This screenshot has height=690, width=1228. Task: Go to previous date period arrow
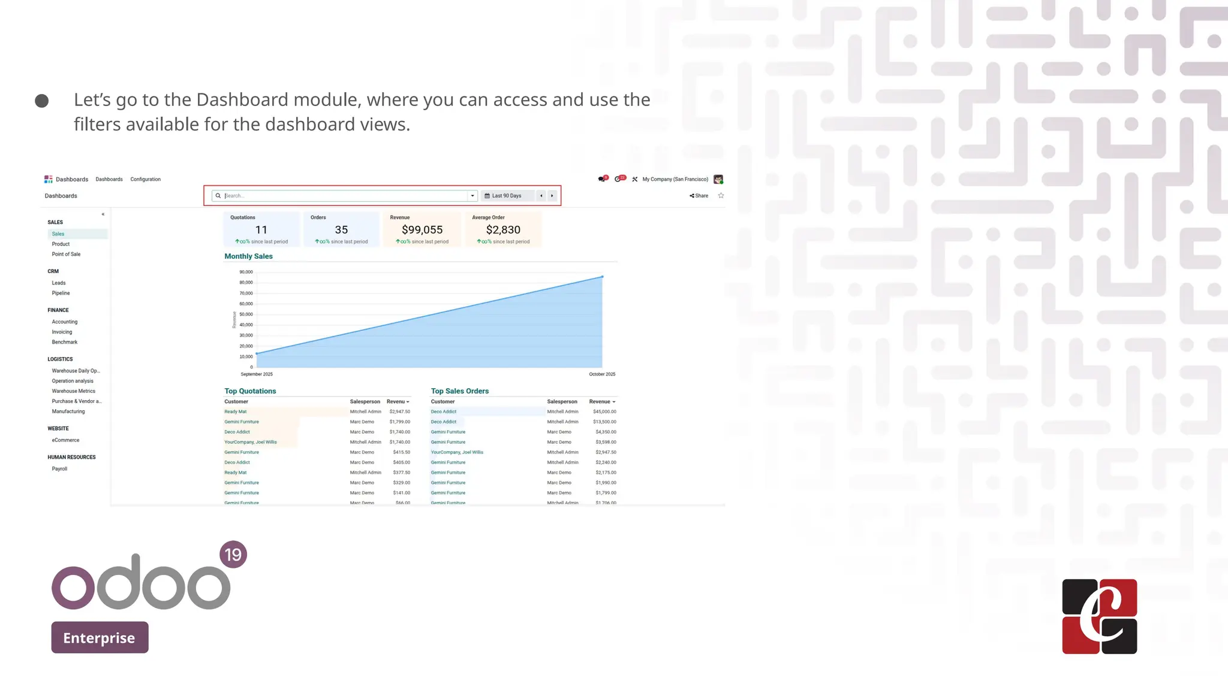tap(541, 196)
